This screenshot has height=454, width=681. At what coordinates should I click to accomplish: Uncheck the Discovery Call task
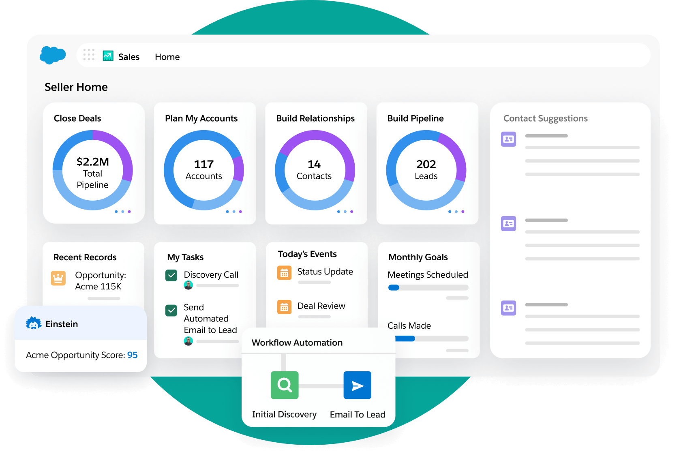(171, 275)
